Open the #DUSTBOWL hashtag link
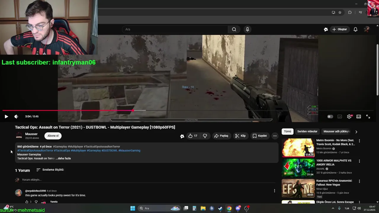Image resolution: width=379 pixels, height=213 pixels. point(110,151)
